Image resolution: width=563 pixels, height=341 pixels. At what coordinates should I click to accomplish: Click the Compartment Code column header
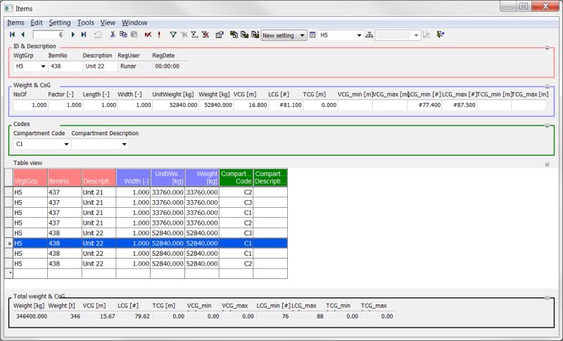(x=236, y=178)
